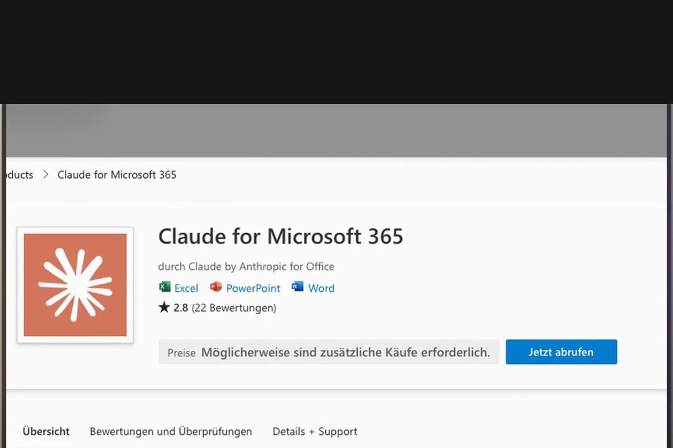Click the 2.8 rating value
The height and width of the screenshot is (448, 673).
pyautogui.click(x=181, y=308)
